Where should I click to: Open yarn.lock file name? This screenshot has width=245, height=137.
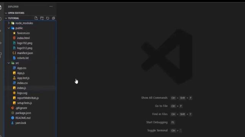pyautogui.click(x=21, y=123)
